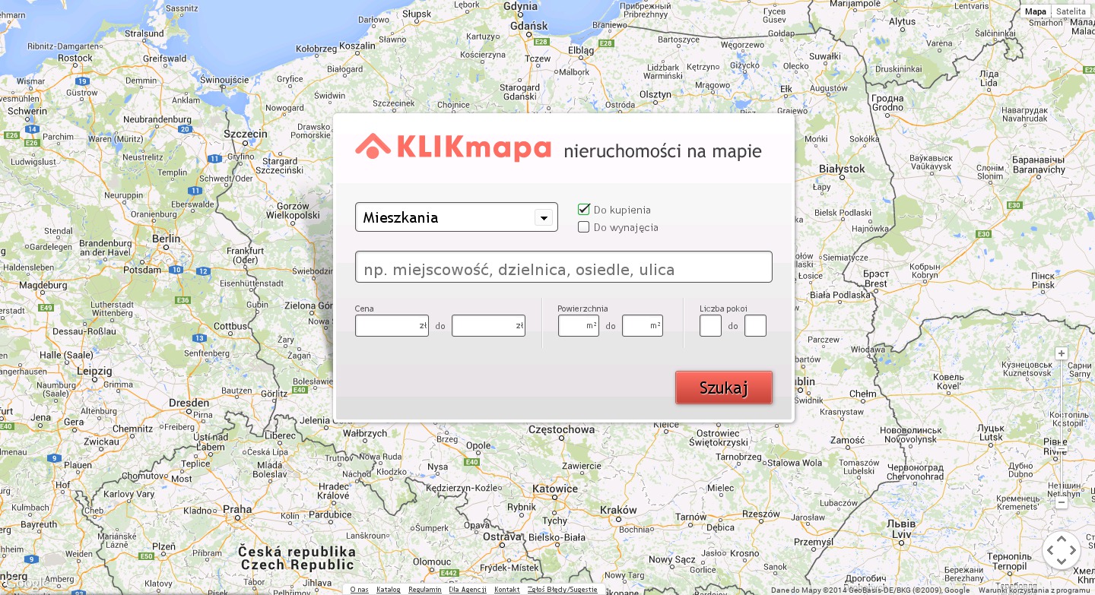This screenshot has width=1095, height=595.
Task: Uncheck the 'Do kupienia' checkbox
Action: [584, 210]
